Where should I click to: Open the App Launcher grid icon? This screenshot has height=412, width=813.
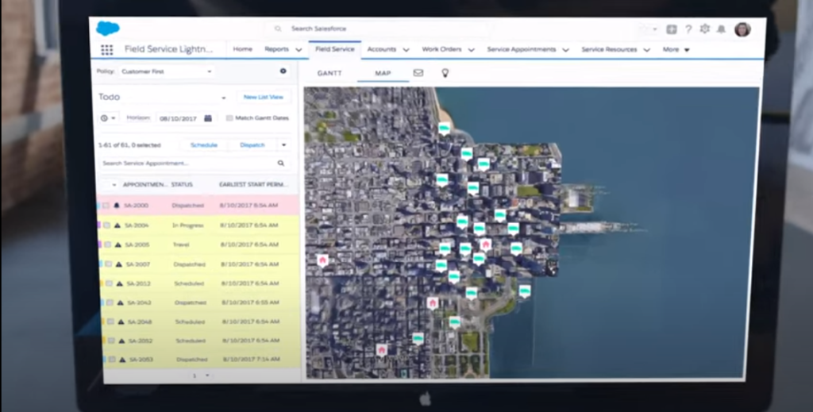[106, 50]
